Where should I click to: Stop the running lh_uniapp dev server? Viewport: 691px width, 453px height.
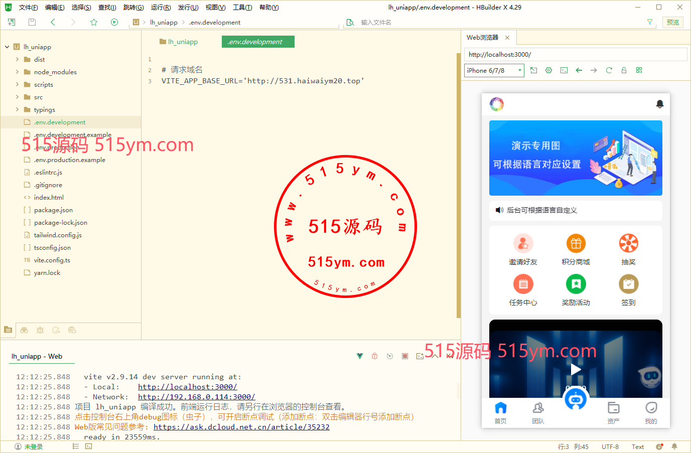click(x=405, y=356)
